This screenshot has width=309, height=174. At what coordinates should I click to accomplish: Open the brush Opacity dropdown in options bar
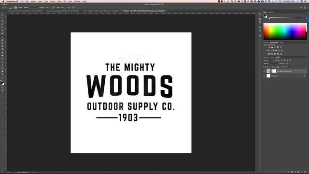click(x=50, y=8)
